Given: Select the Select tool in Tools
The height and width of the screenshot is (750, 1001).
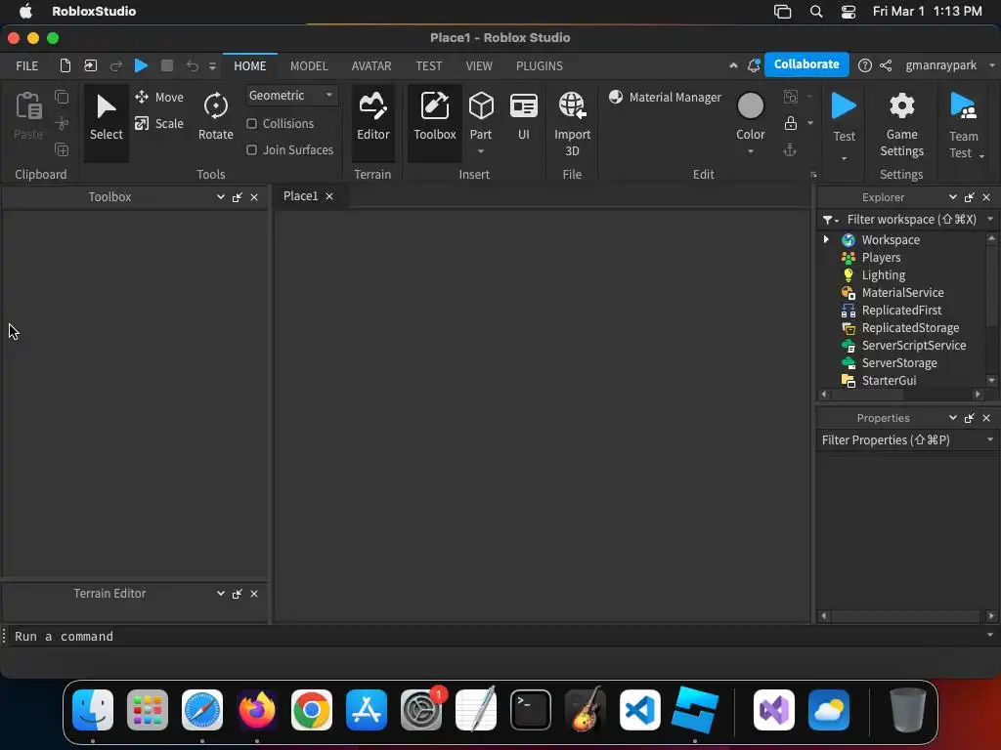Looking at the screenshot, I should coord(106,122).
